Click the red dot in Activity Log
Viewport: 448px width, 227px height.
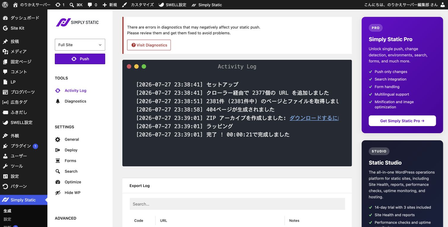pos(129,67)
